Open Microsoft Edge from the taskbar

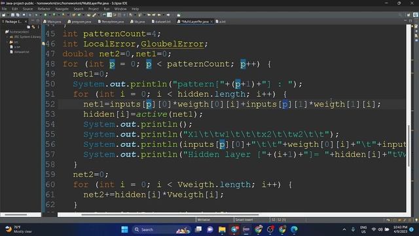(x=294, y=229)
